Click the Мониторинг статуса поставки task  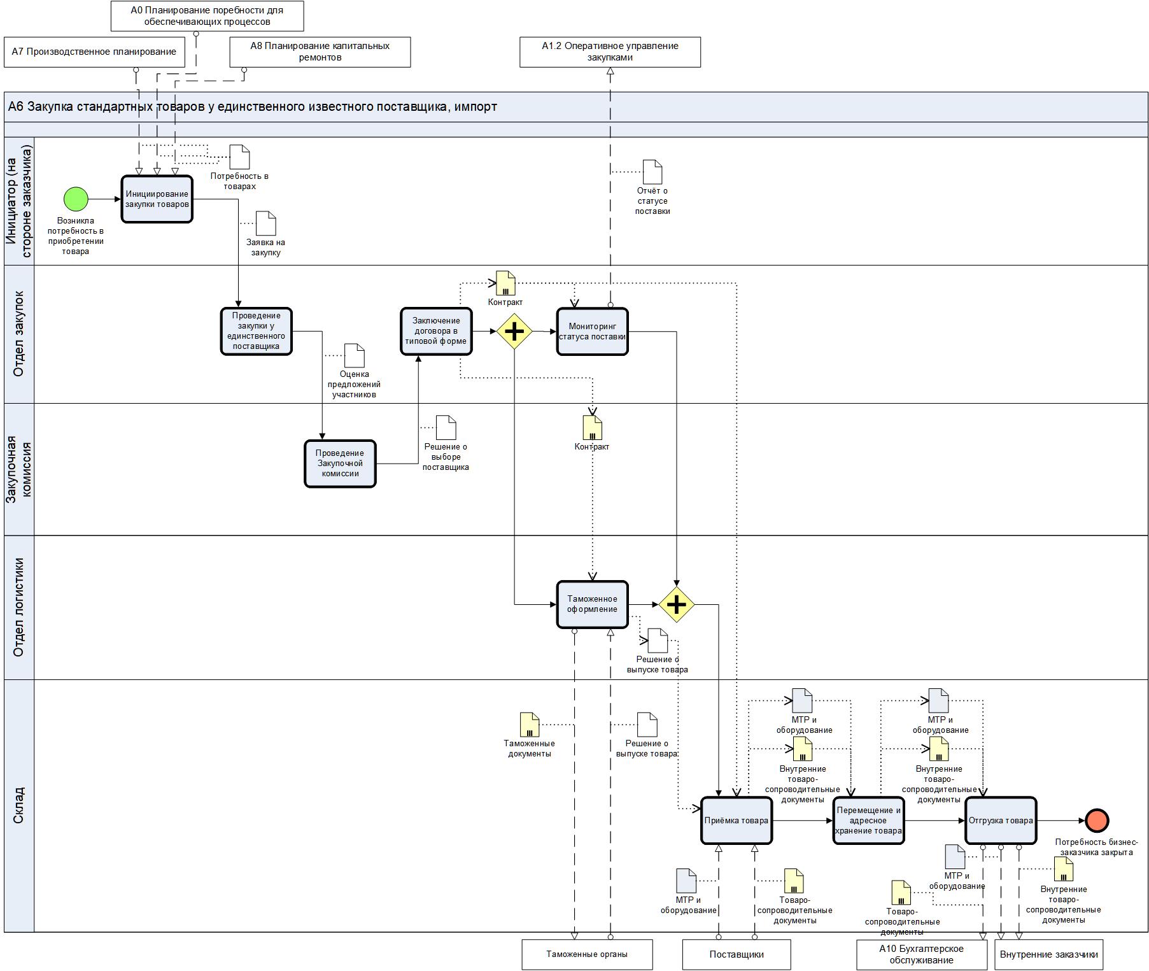click(x=592, y=331)
